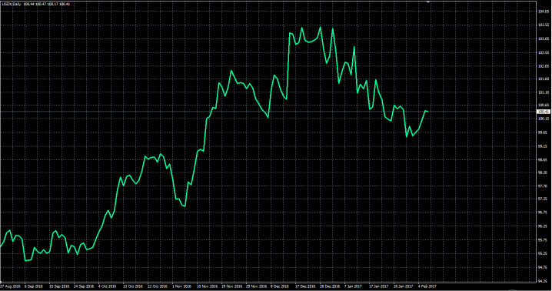Click the 17 Dec 2016 date label
The height and width of the screenshot is (291, 552).
[x=305, y=286]
